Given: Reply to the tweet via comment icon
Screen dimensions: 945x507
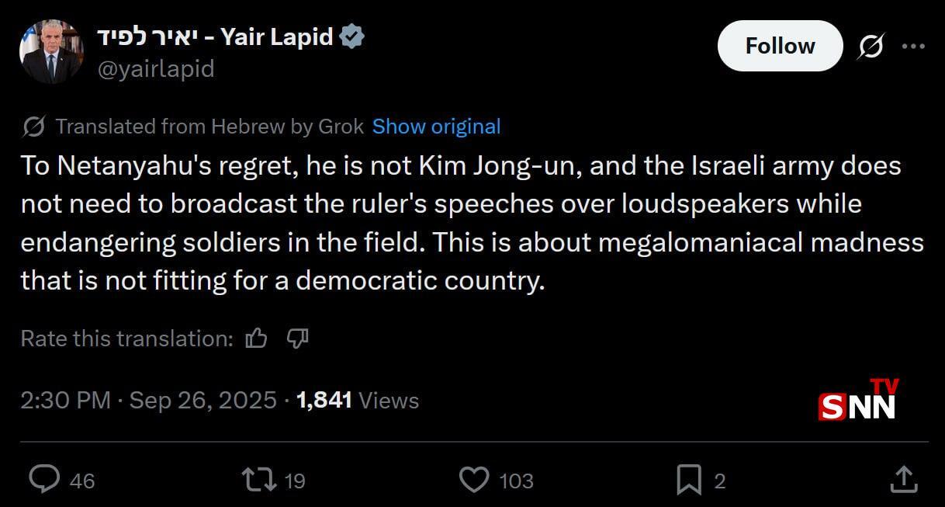Looking at the screenshot, I should [x=45, y=480].
